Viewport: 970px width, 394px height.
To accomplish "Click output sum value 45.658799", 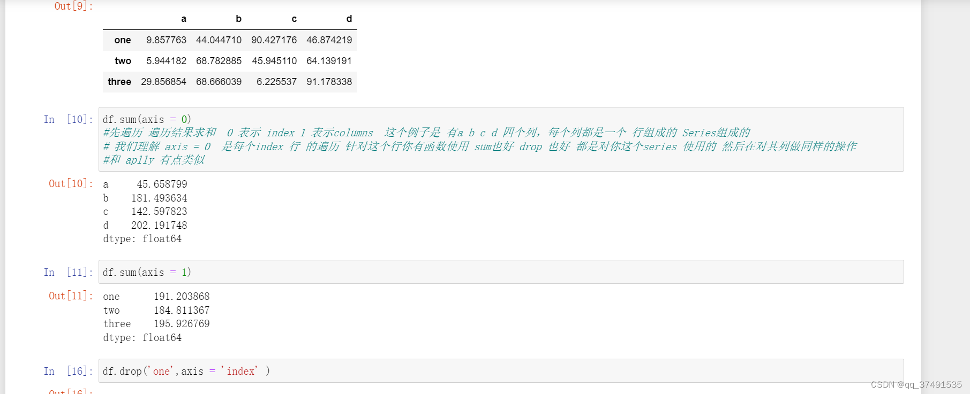I will coord(162,184).
